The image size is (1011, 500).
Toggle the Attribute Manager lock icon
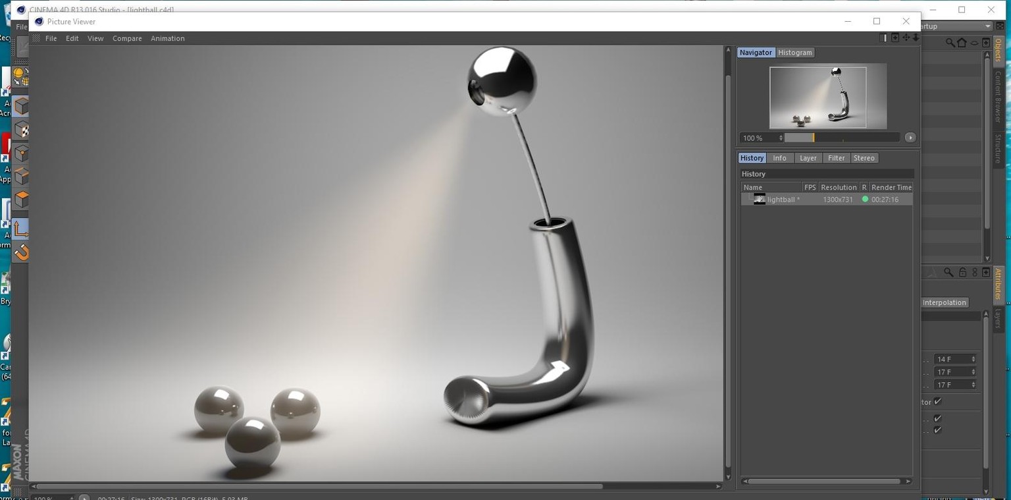pyautogui.click(x=962, y=272)
